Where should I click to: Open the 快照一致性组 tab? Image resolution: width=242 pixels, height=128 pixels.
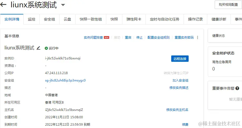point(91,19)
